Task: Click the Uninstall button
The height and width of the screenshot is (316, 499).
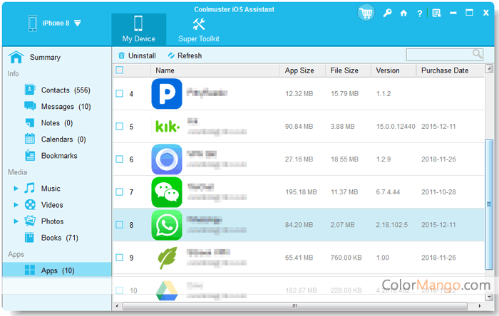Action: [x=137, y=56]
